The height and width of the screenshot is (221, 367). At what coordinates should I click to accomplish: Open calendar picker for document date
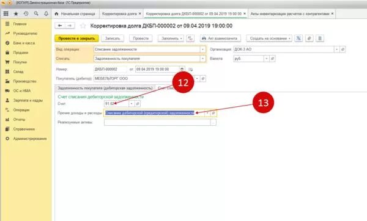pos(182,69)
